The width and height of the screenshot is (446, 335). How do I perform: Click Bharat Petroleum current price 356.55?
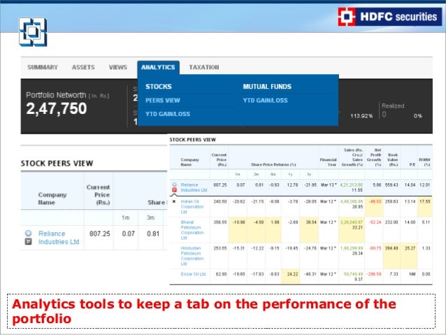(220, 222)
